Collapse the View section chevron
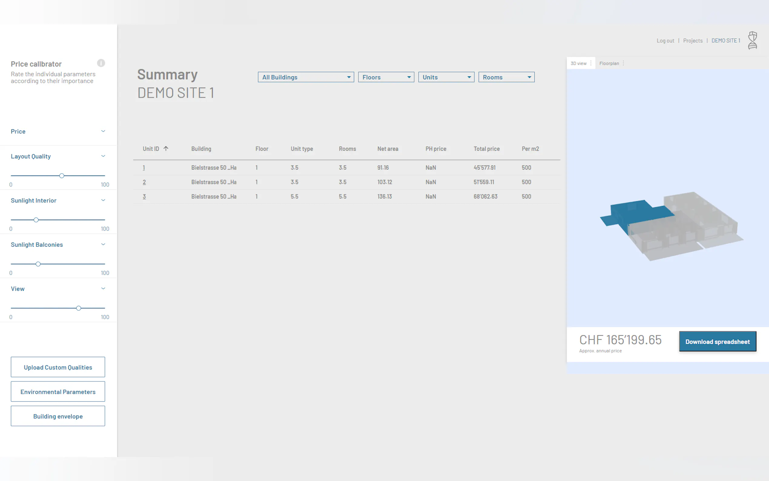 (103, 289)
